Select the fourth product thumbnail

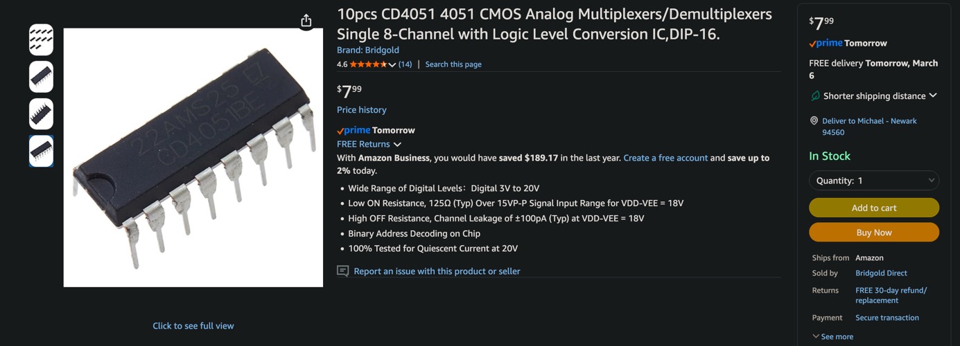pyautogui.click(x=41, y=151)
